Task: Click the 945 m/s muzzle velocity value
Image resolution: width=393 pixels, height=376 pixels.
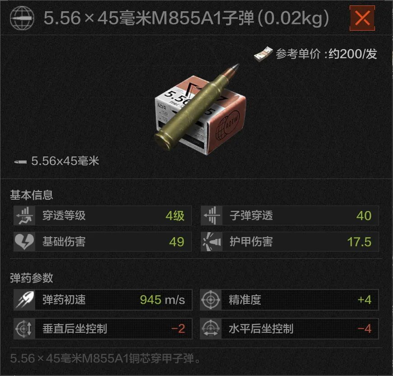Action: tap(162, 300)
